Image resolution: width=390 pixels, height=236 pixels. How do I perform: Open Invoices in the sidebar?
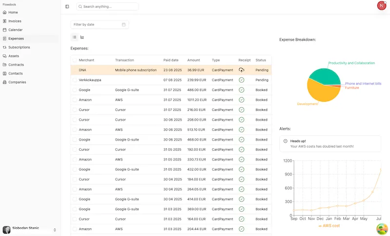pos(15,21)
